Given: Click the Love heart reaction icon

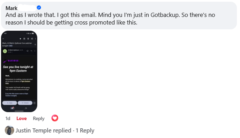Looking at the screenshot, I should click(x=54, y=118).
